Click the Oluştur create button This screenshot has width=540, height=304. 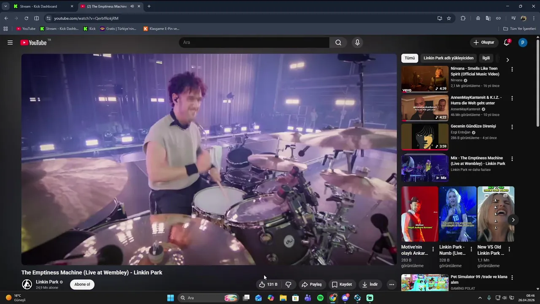[x=483, y=43]
